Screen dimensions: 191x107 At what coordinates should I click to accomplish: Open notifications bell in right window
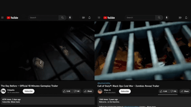[186, 18]
